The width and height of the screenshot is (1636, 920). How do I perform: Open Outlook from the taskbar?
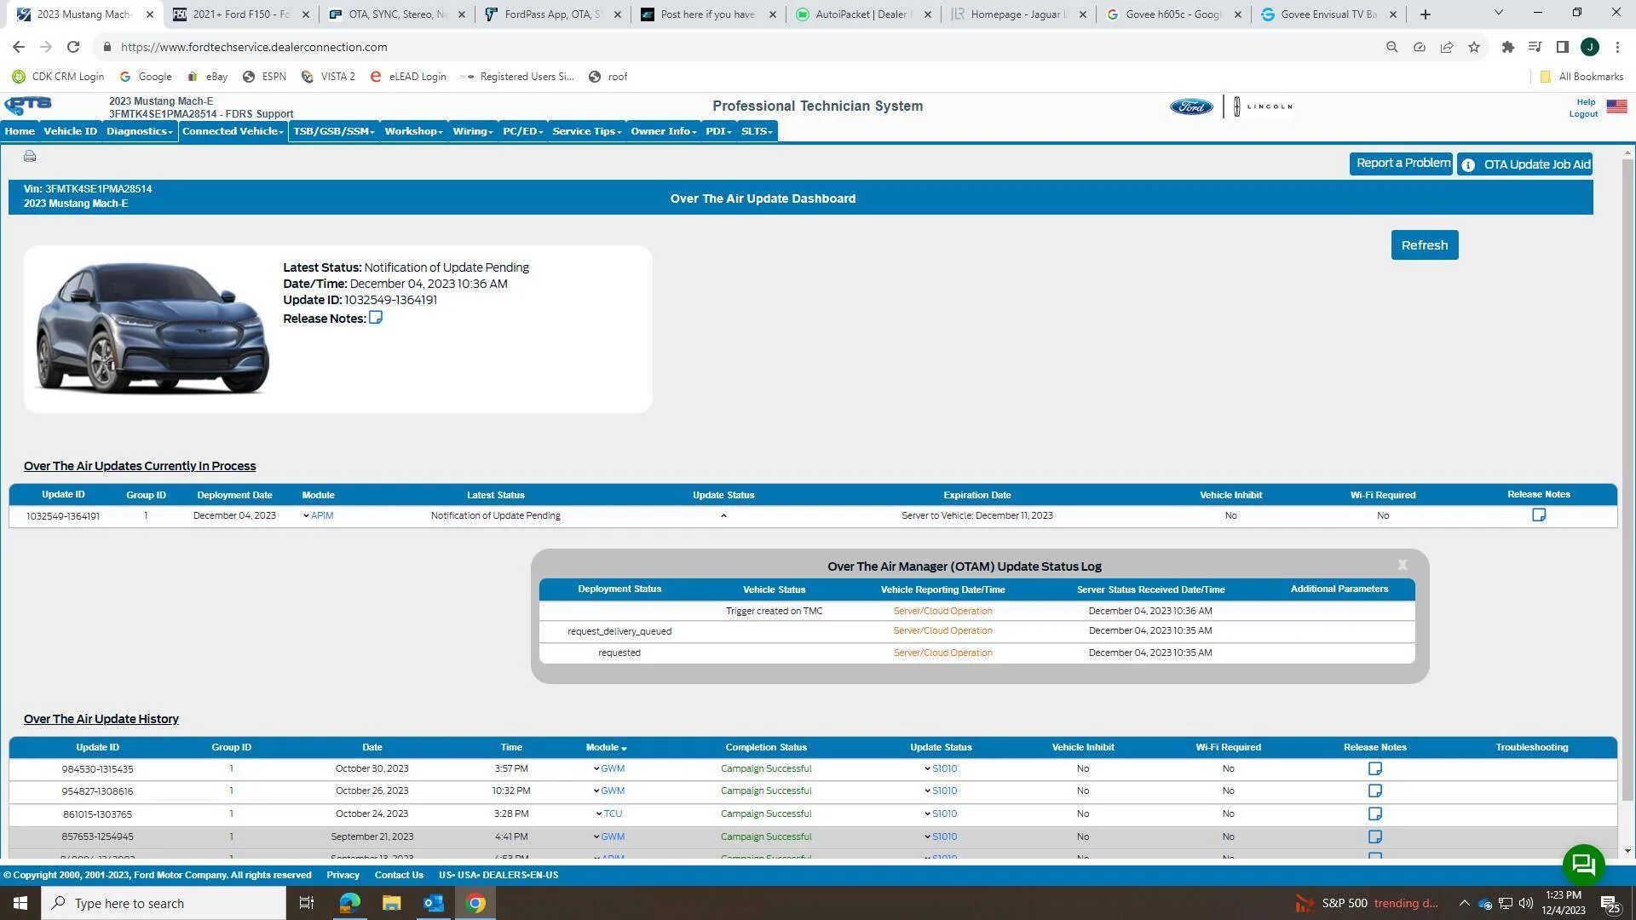coord(434,903)
